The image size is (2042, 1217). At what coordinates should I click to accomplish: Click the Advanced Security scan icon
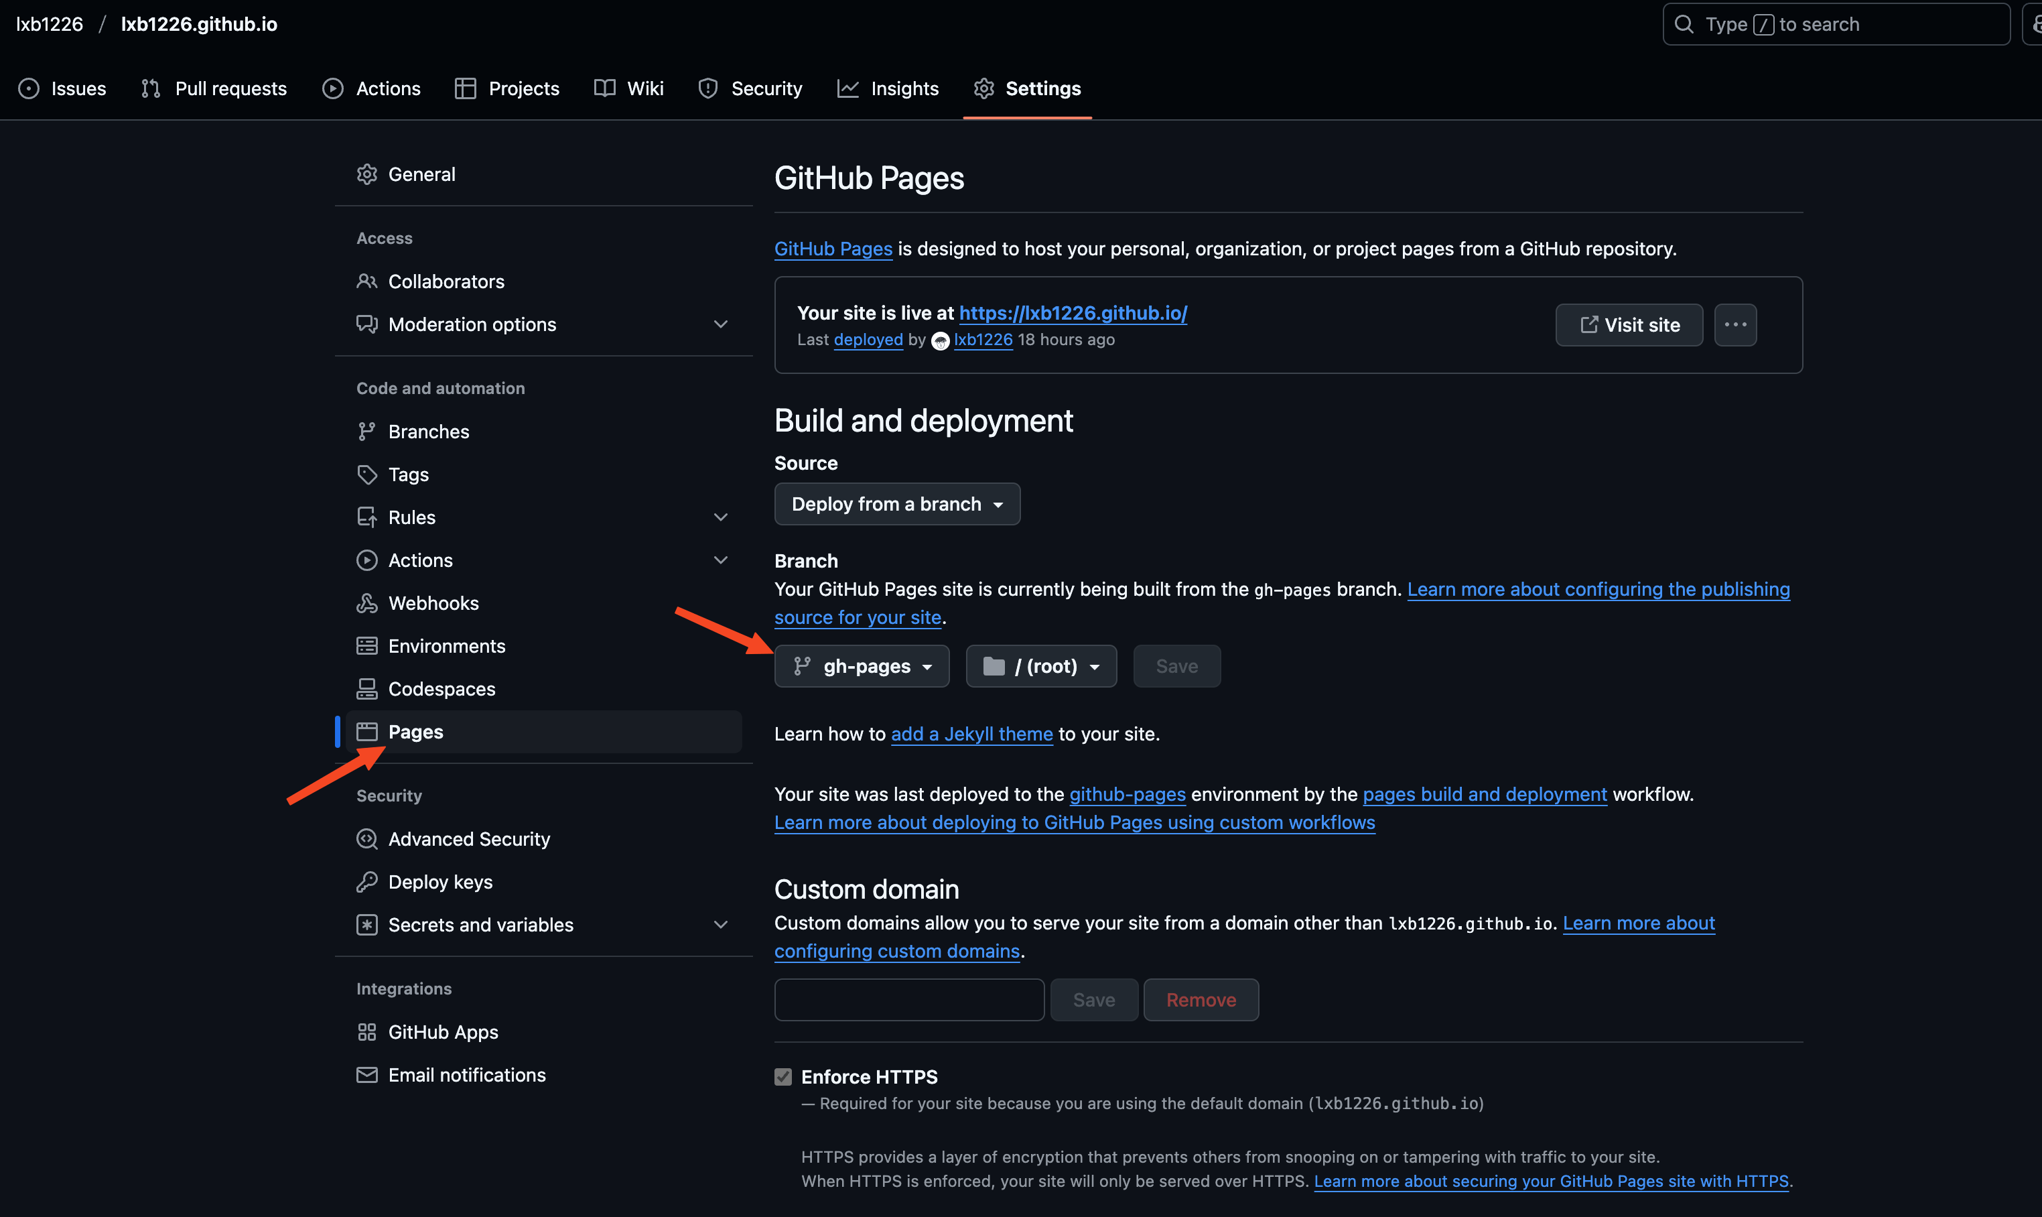click(x=366, y=839)
